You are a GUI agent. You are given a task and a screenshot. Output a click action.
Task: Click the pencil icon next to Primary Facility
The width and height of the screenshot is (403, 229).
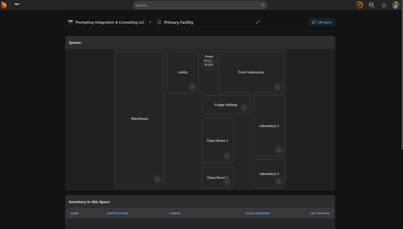click(258, 22)
